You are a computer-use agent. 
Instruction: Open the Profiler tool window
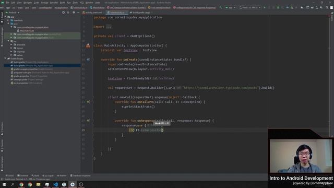click(62, 175)
